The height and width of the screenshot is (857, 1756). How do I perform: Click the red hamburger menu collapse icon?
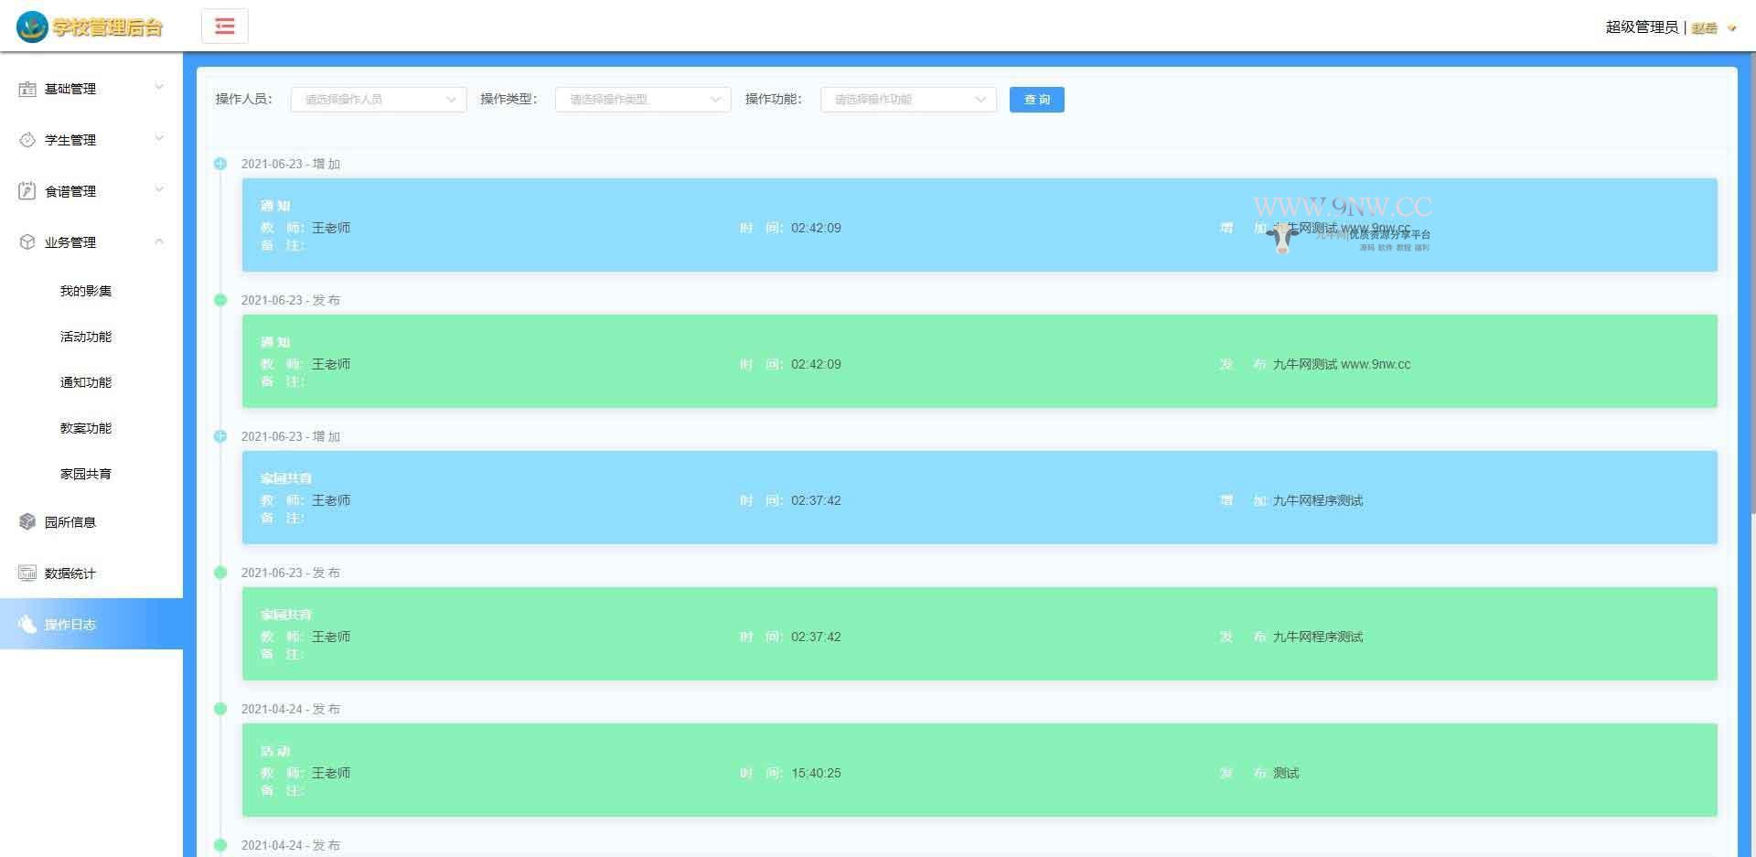pyautogui.click(x=225, y=27)
